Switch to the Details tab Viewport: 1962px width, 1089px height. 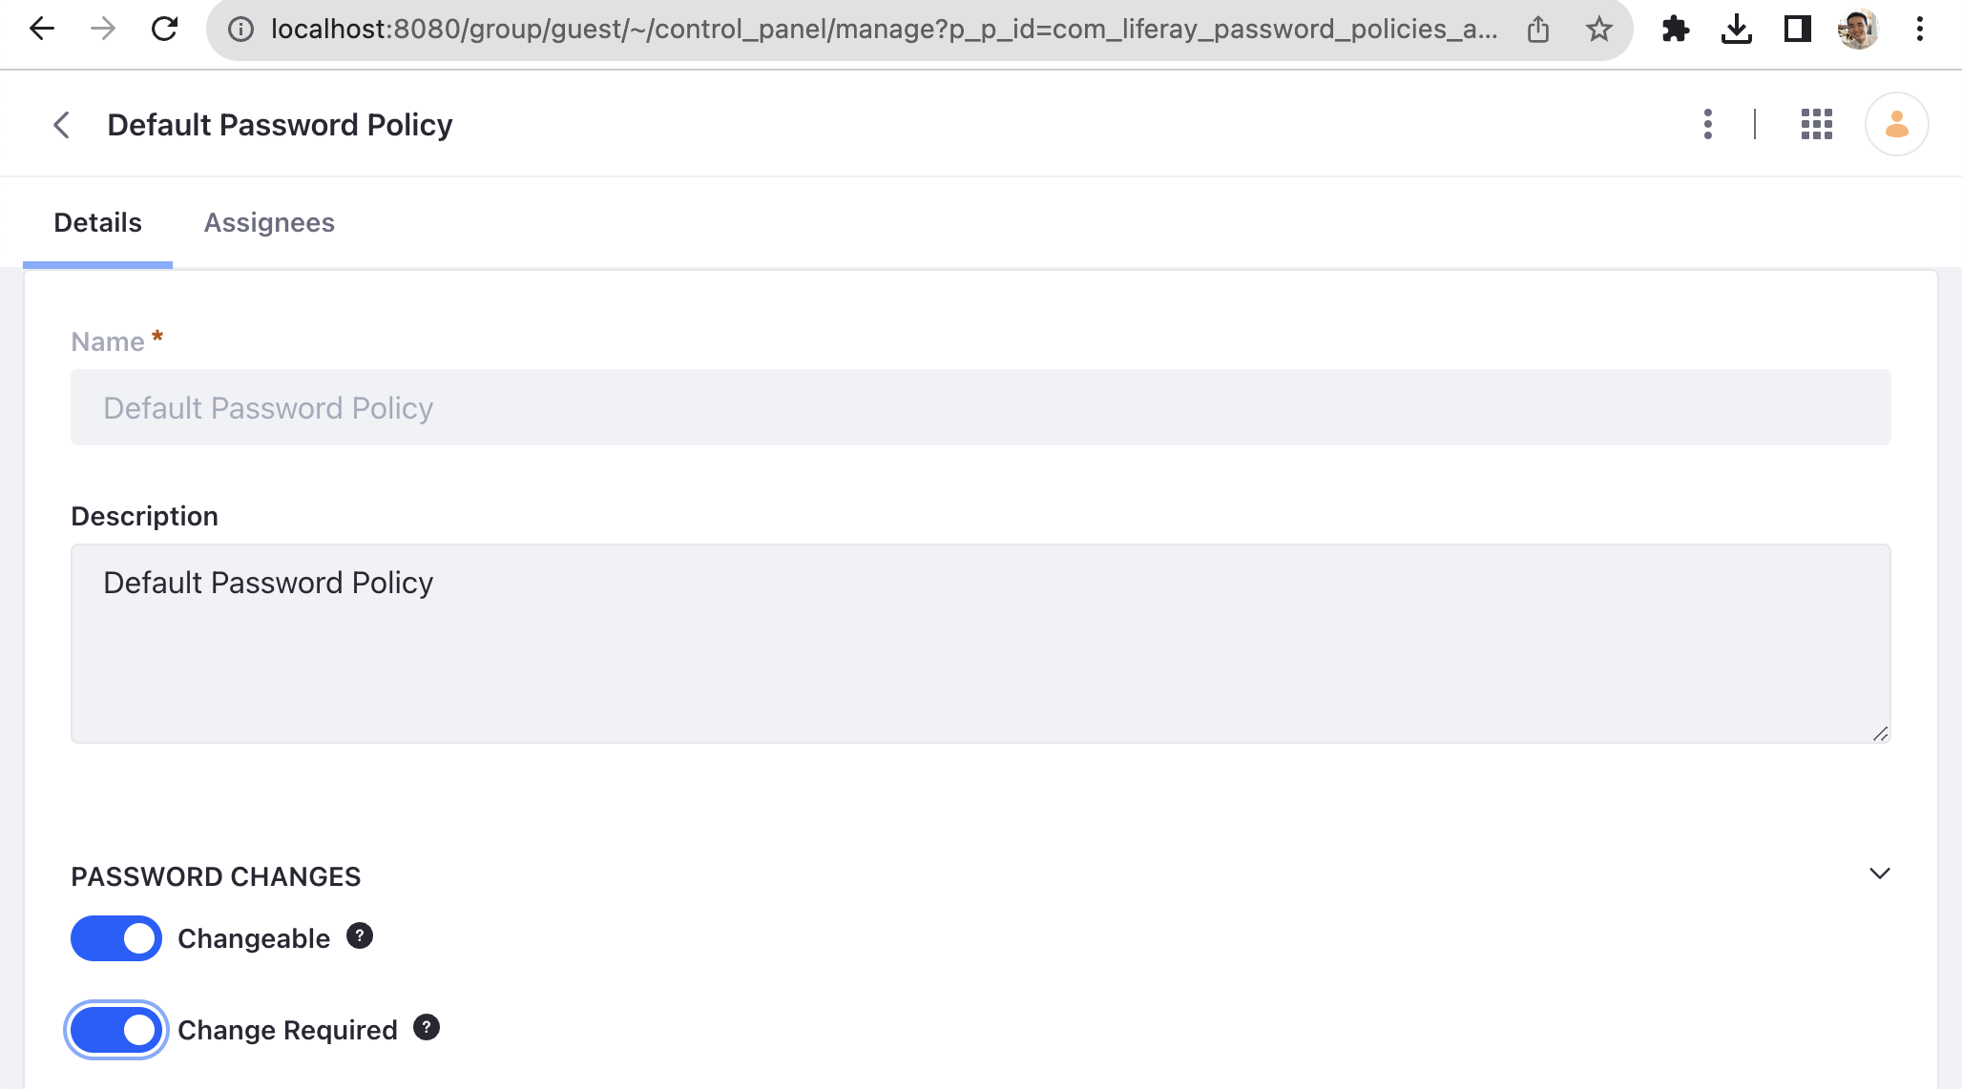(x=97, y=222)
